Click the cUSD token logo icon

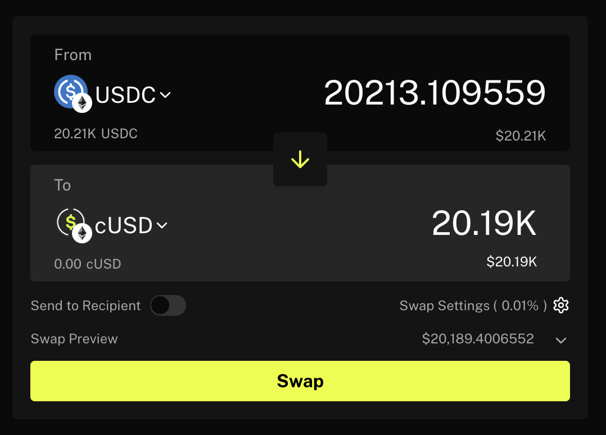pyautogui.click(x=69, y=221)
